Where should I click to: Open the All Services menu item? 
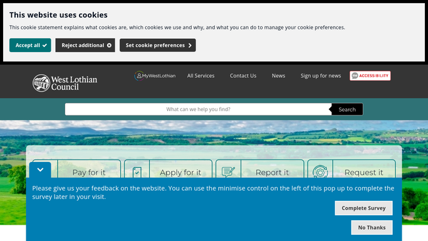point(201,76)
